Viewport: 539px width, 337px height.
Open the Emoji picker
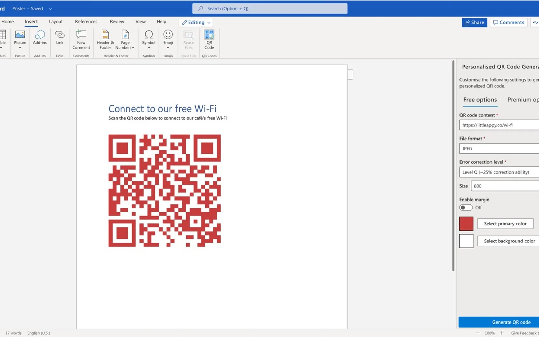(168, 39)
